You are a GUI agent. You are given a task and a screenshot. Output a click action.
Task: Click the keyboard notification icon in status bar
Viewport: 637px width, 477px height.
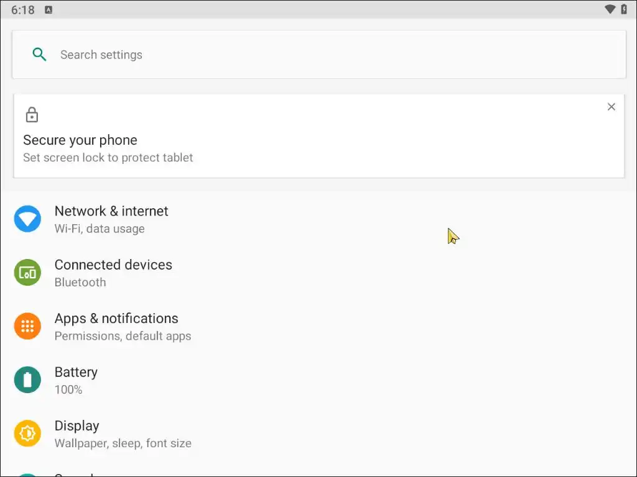point(49,10)
